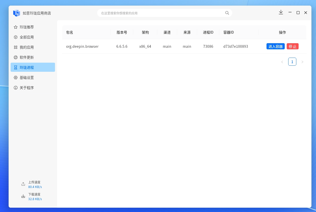This screenshot has width=316, height=212.
Task: Click the 80.4 KB/s upload speed value
Action: point(35,187)
